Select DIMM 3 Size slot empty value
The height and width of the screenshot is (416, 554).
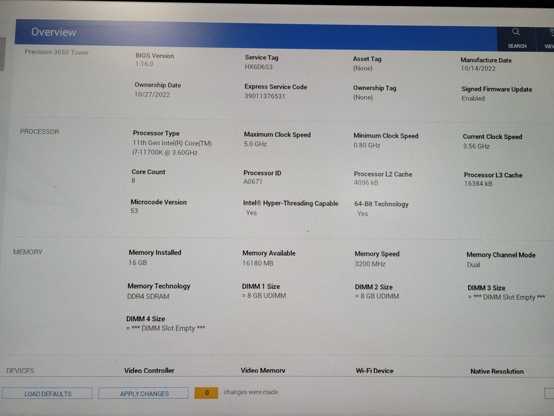click(x=506, y=297)
